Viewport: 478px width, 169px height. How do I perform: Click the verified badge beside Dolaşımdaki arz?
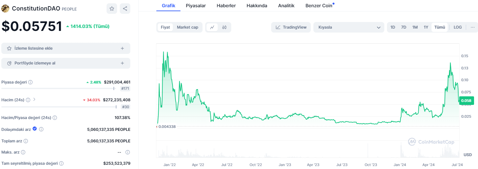[x=35, y=129]
